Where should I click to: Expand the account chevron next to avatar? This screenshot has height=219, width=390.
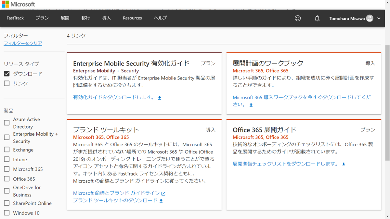379,18
